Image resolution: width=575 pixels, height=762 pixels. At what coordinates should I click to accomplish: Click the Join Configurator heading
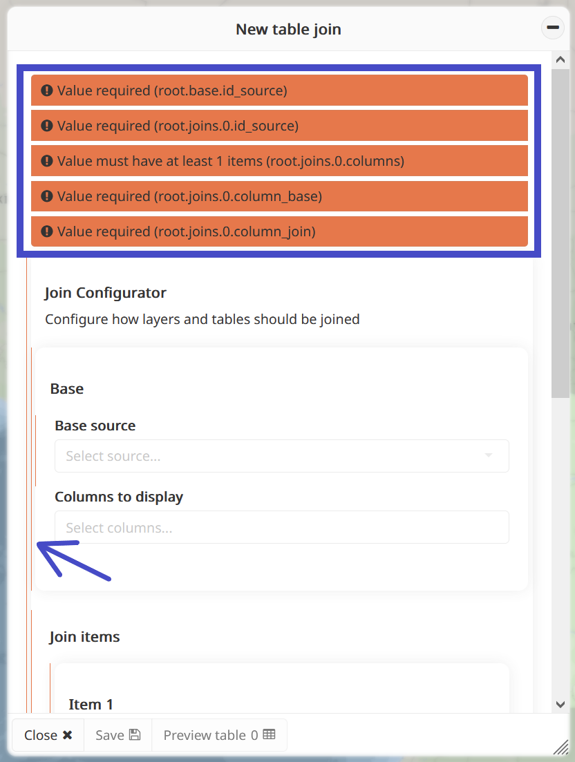[x=105, y=293]
